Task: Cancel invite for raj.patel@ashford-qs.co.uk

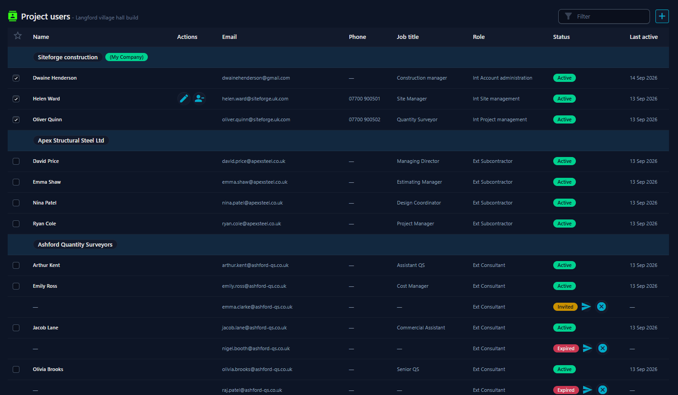Action: 603,390
